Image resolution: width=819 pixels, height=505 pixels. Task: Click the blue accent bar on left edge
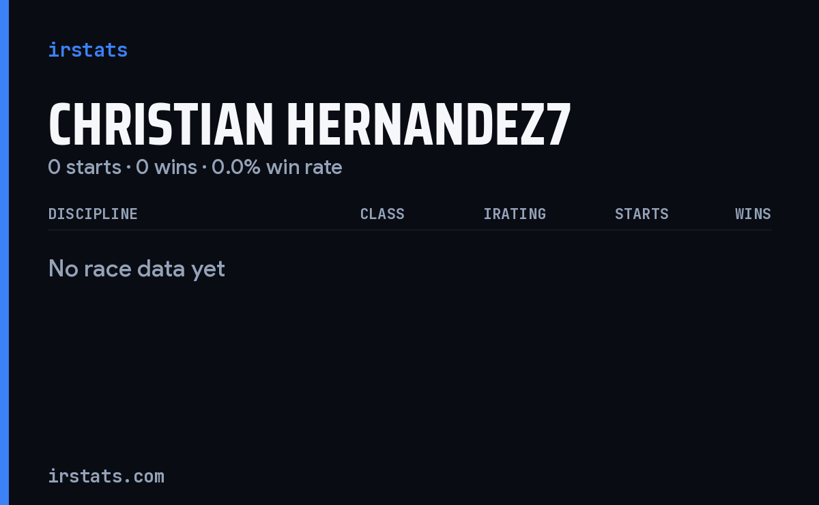4,252
